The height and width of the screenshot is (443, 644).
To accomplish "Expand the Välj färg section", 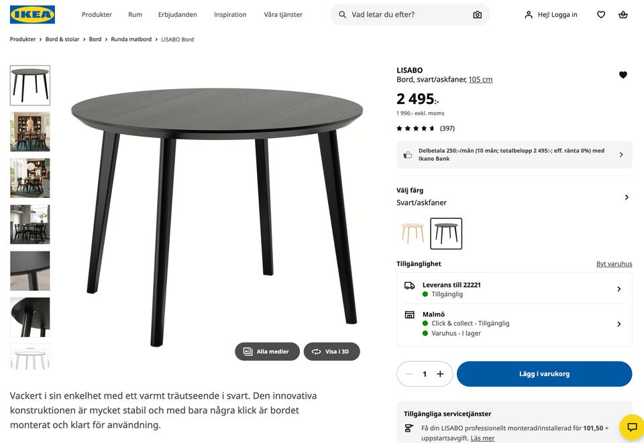I will [x=627, y=197].
